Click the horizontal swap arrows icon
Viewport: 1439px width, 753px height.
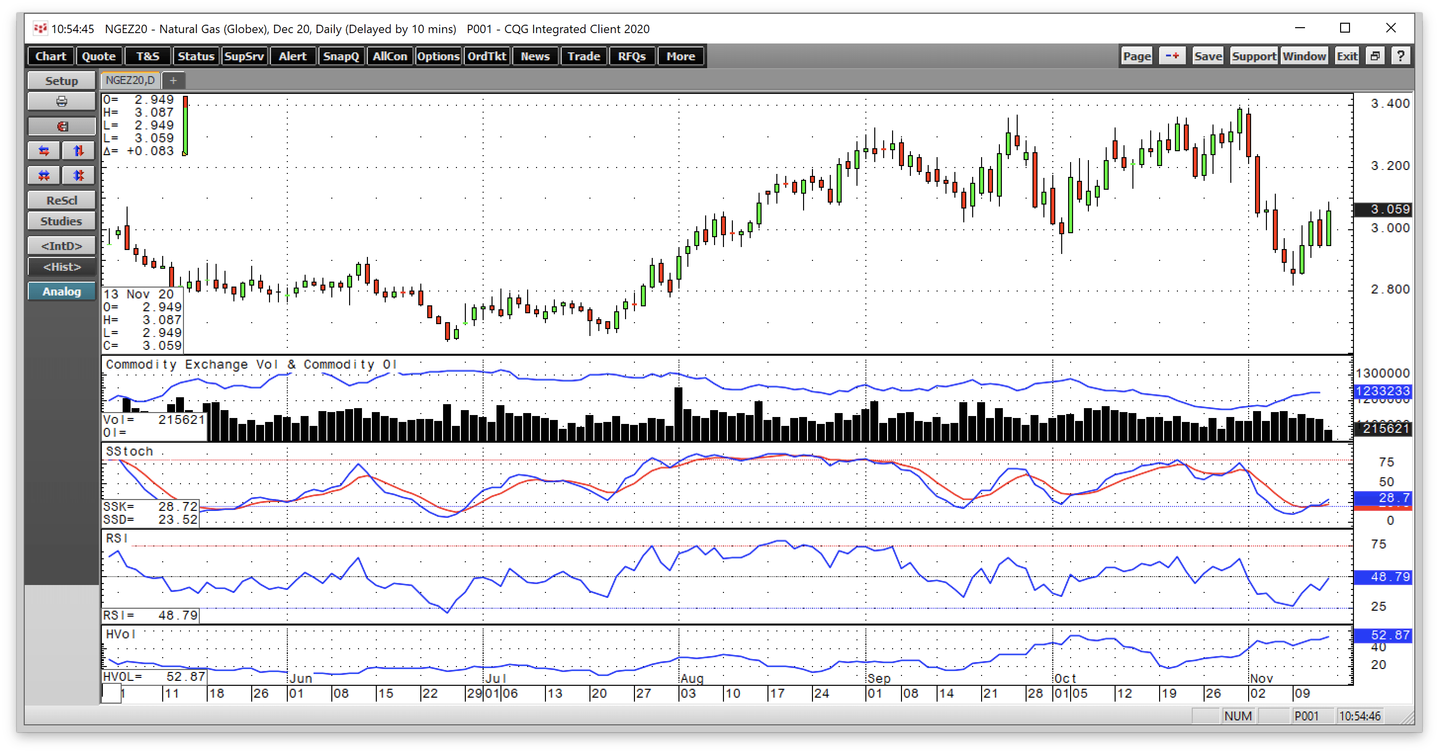pyautogui.click(x=43, y=150)
